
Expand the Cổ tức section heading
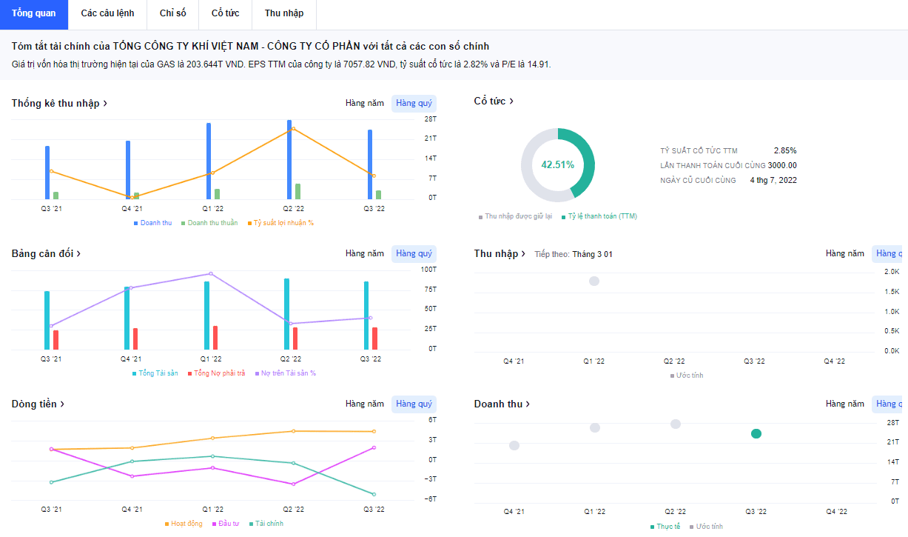(x=494, y=101)
